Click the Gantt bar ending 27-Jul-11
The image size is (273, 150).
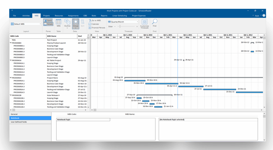(x=191, y=86)
